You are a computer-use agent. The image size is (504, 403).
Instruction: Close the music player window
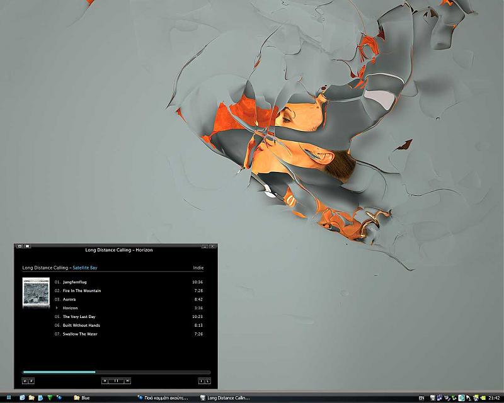(x=212, y=246)
